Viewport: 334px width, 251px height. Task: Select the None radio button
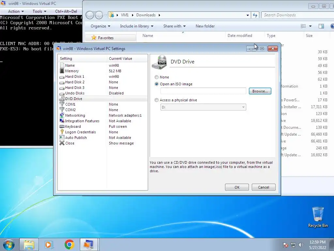click(x=157, y=77)
